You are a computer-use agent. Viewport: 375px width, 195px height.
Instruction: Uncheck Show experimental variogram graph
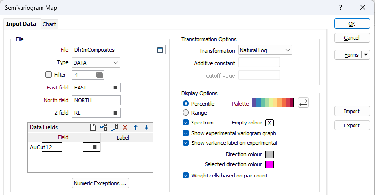(x=186, y=133)
